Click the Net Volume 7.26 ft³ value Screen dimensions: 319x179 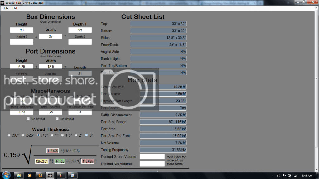163,143
